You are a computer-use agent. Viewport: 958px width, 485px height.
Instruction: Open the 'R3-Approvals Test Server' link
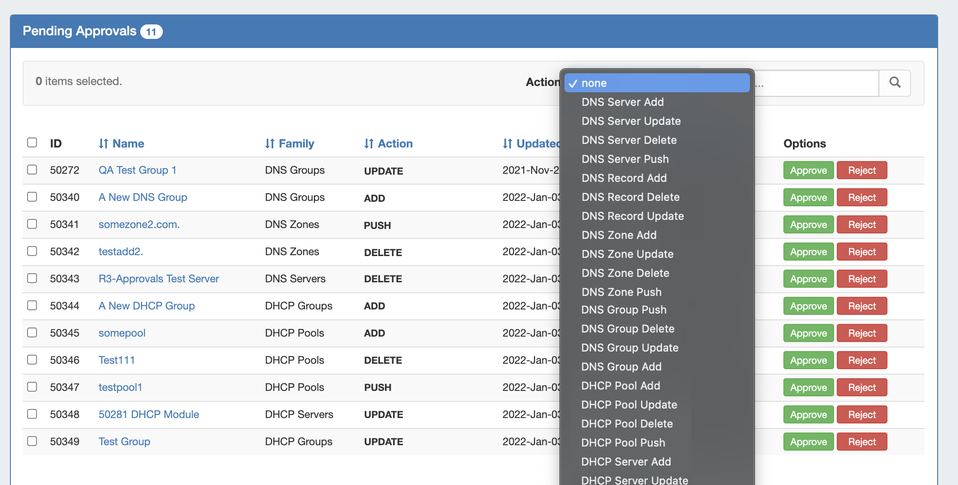pyautogui.click(x=158, y=279)
